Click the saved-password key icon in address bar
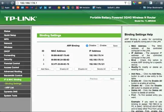 point(125,3)
